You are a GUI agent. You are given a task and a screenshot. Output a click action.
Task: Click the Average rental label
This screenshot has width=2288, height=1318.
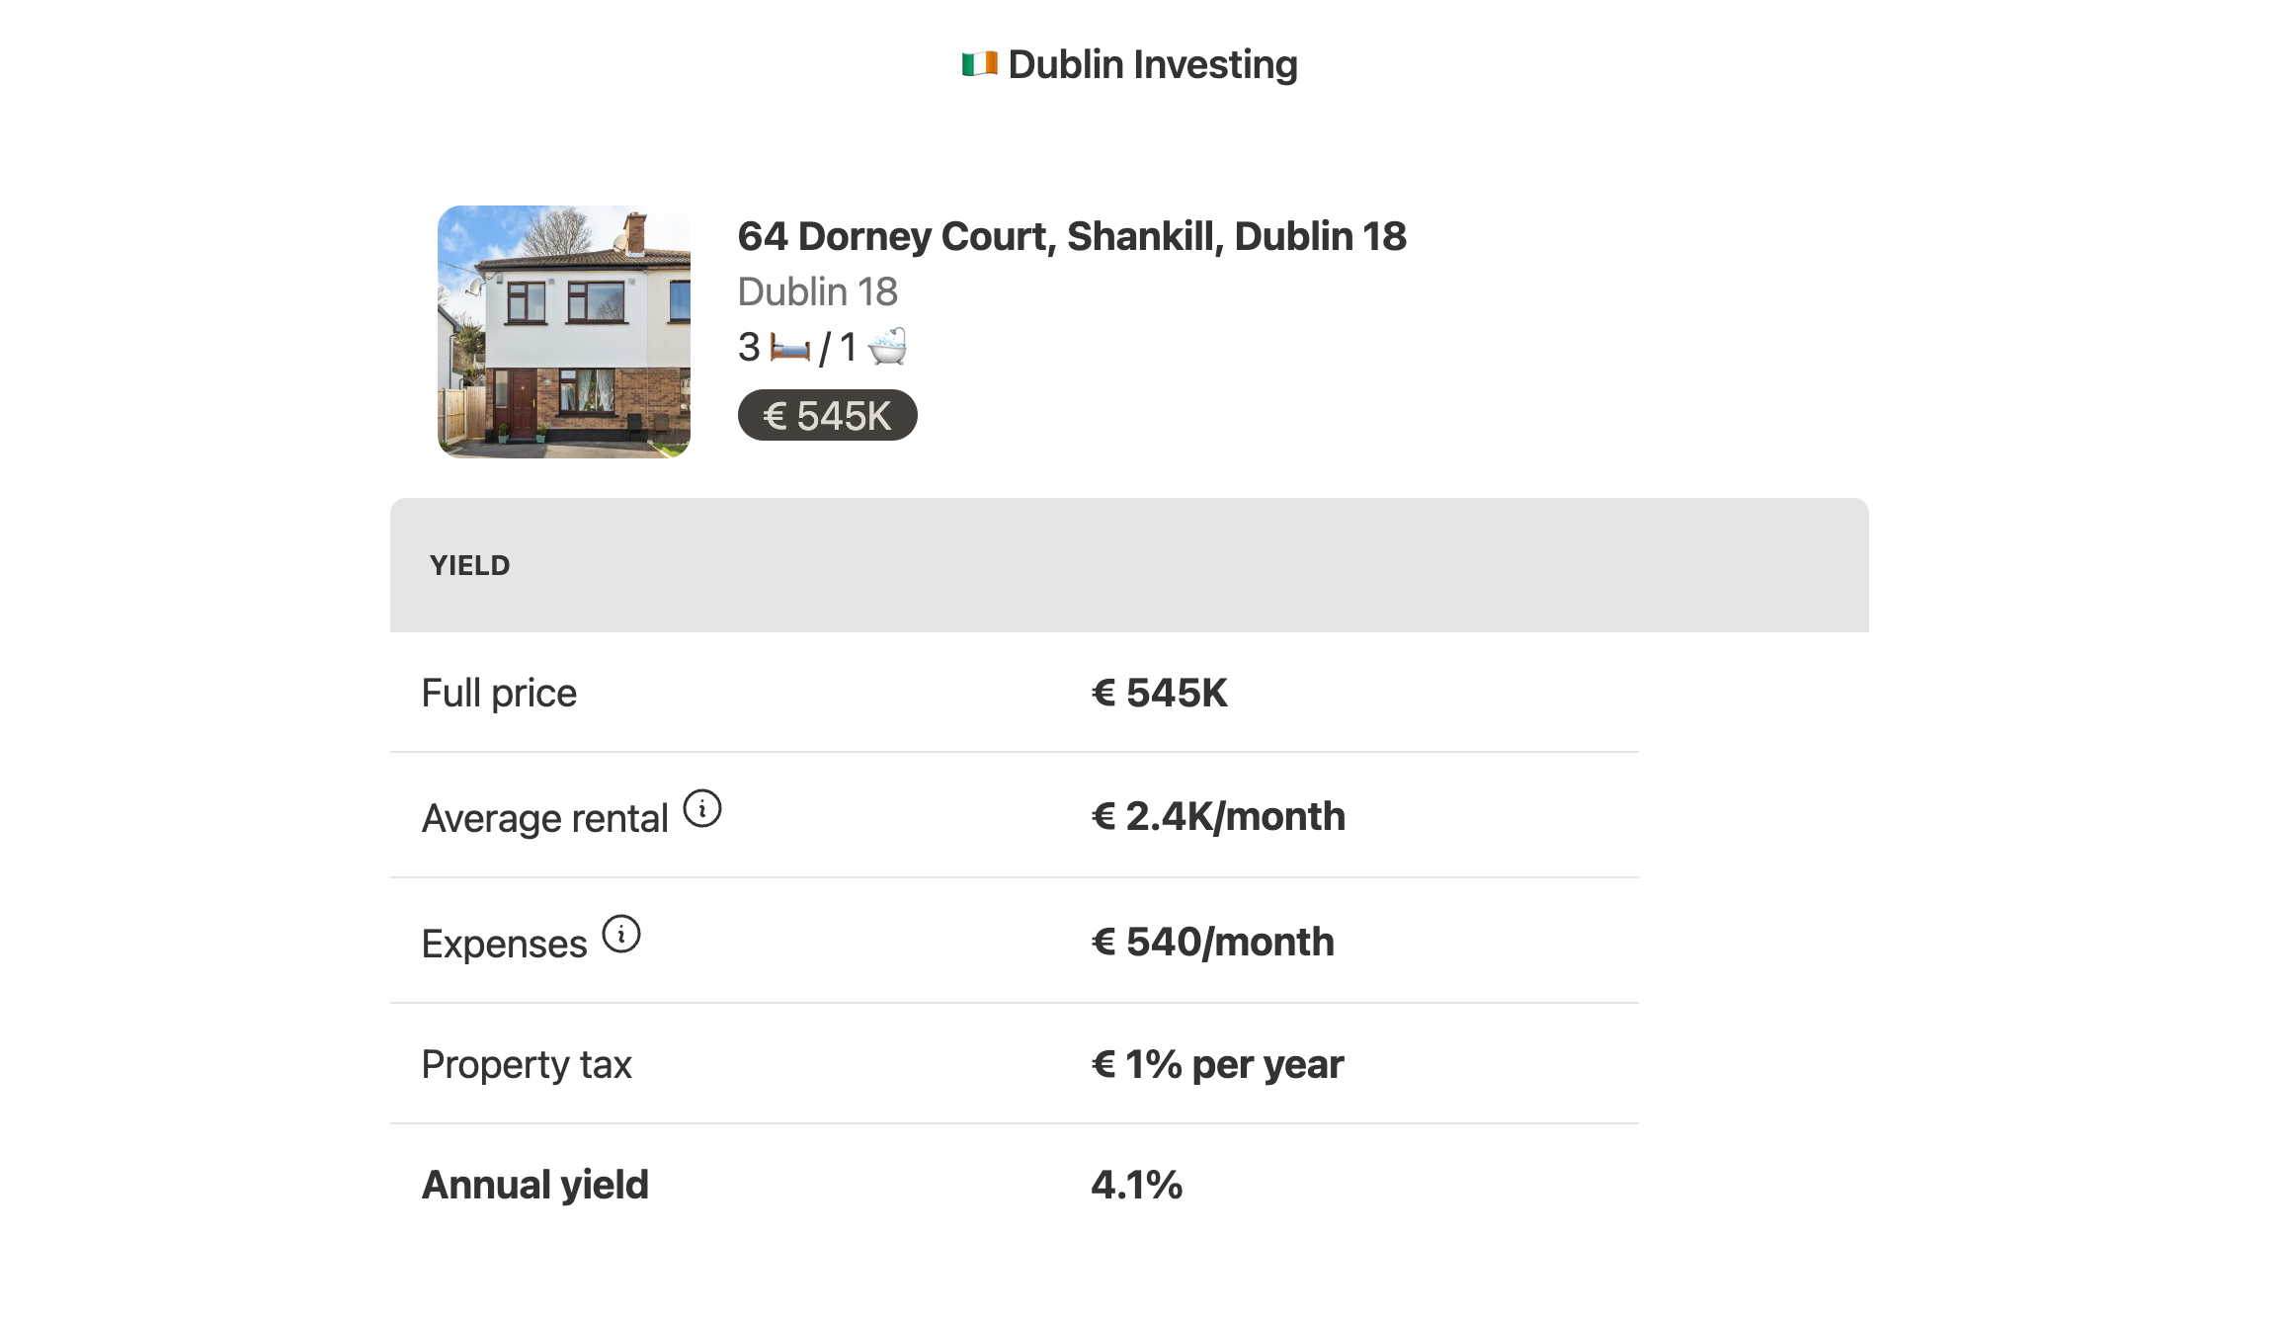pos(544,819)
